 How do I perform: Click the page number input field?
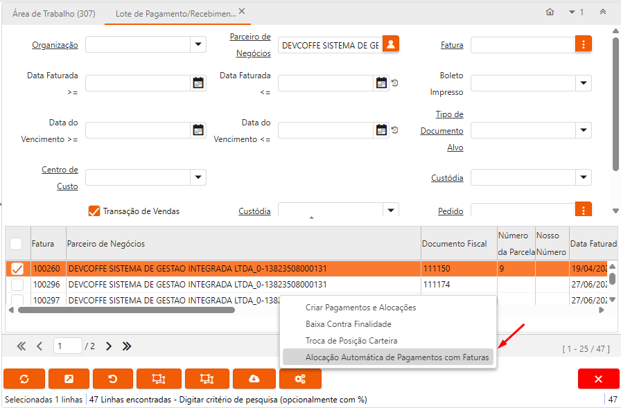pyautogui.click(x=67, y=346)
